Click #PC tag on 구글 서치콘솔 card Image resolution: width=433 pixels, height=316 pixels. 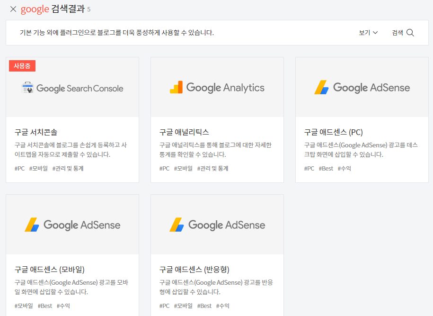click(19, 168)
